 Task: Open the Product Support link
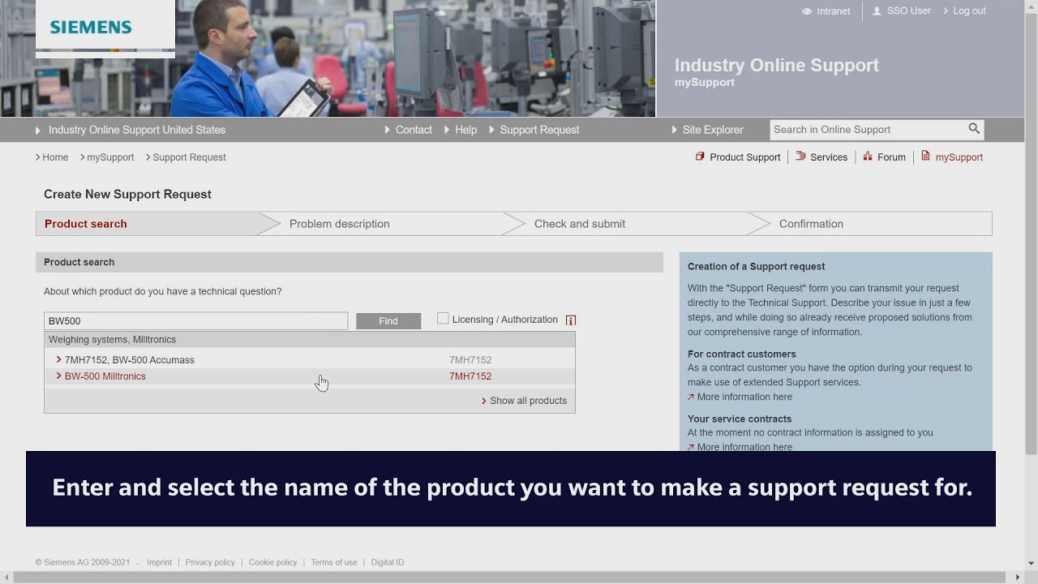point(744,157)
